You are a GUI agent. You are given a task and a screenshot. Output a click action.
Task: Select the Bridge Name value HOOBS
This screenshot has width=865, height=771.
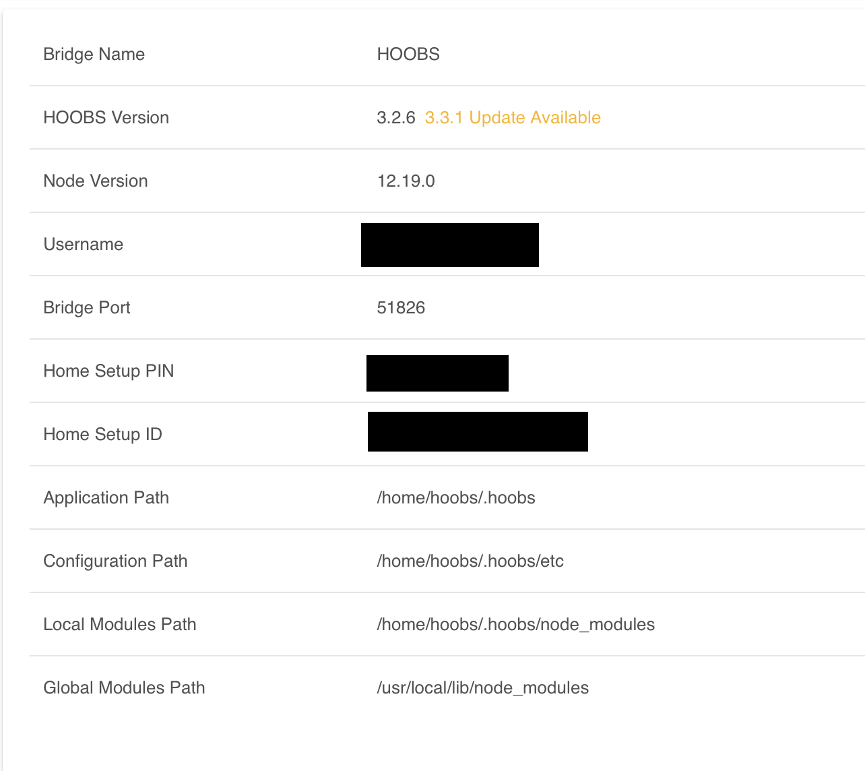click(408, 54)
